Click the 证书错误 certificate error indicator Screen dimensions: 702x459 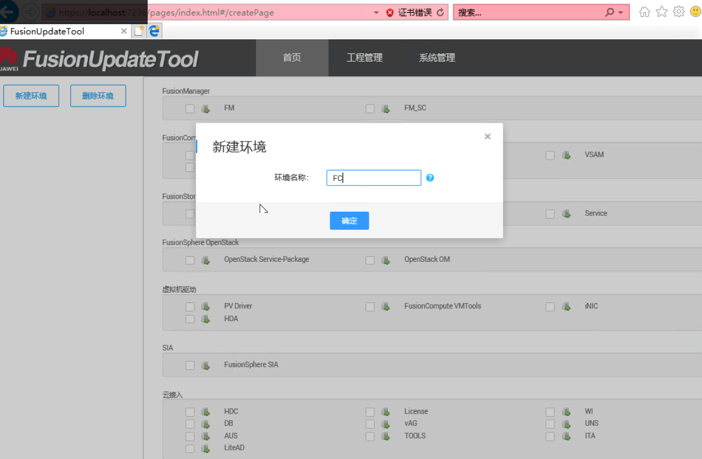click(x=409, y=13)
